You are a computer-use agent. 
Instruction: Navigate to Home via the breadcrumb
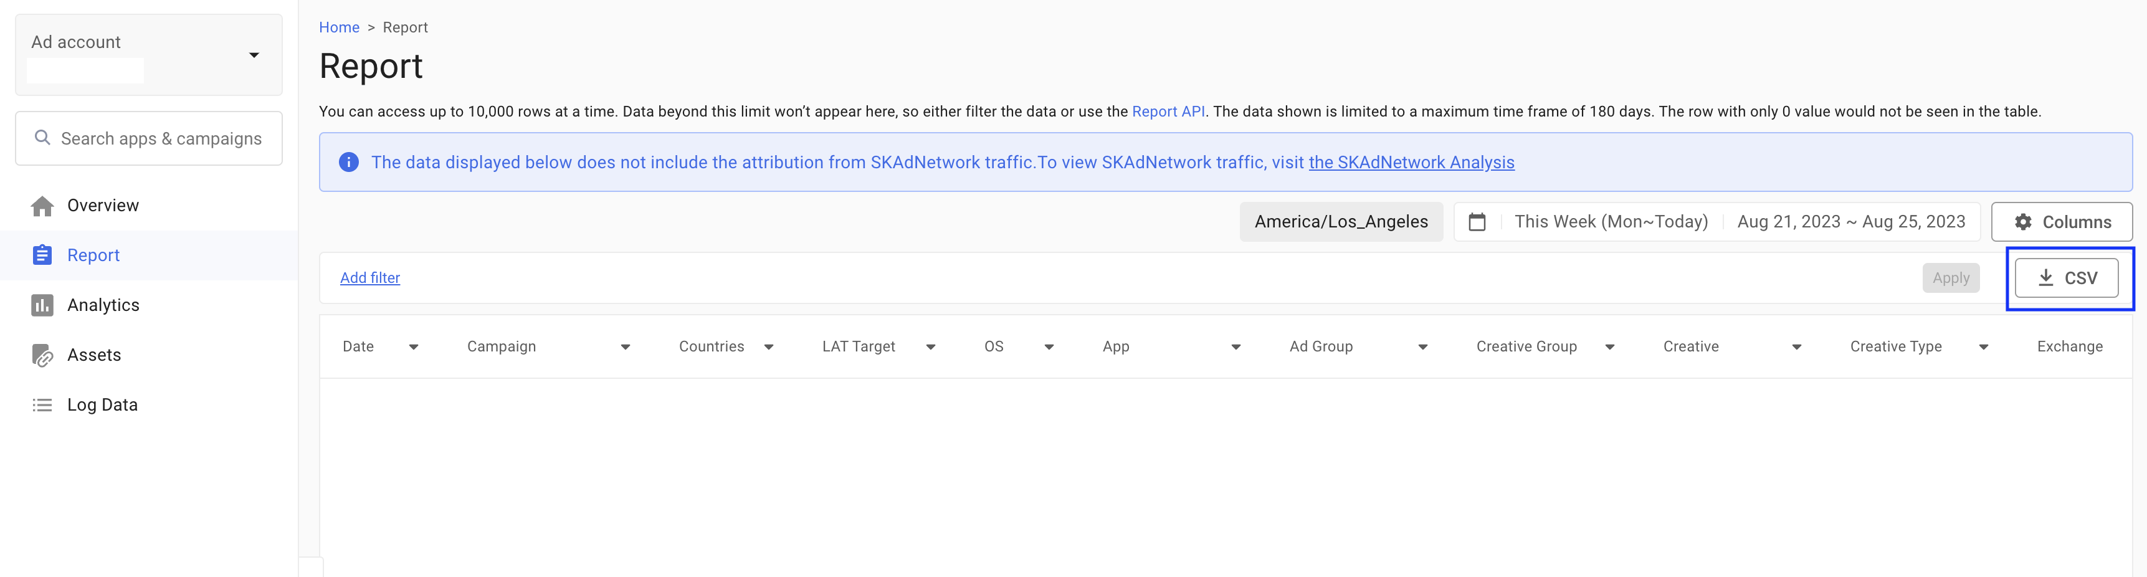(x=338, y=27)
